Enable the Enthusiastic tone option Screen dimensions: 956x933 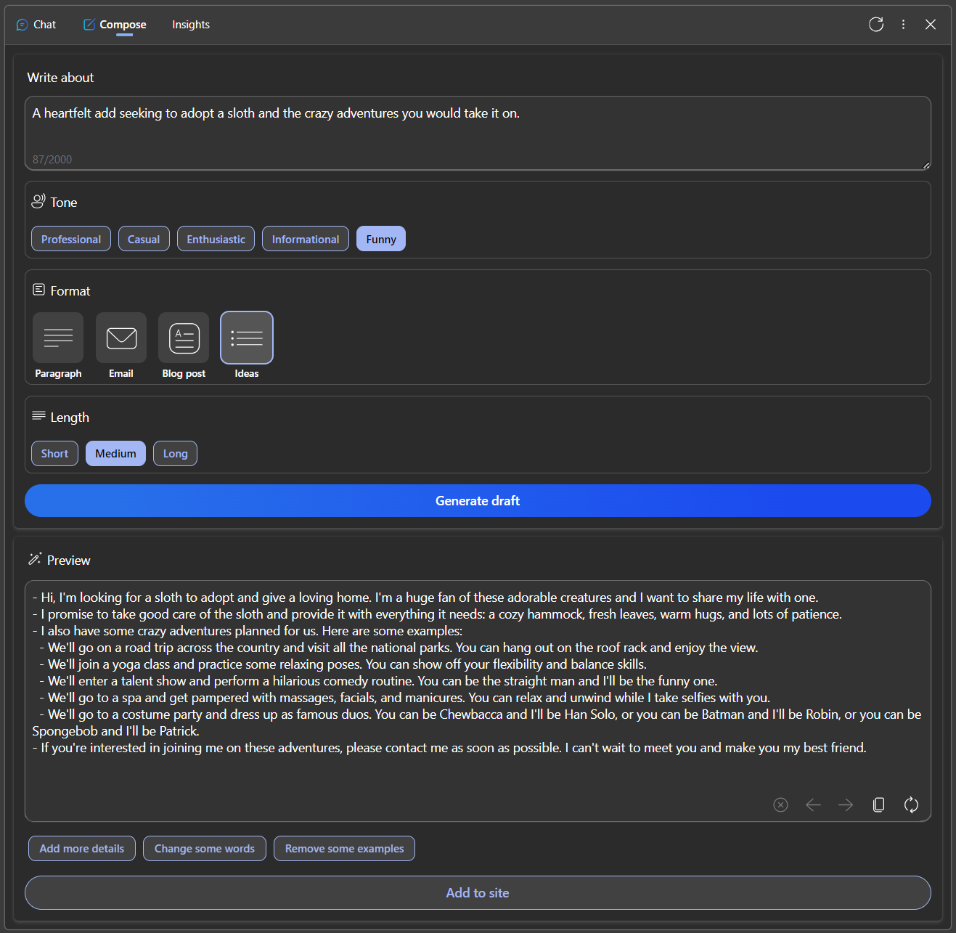point(216,239)
